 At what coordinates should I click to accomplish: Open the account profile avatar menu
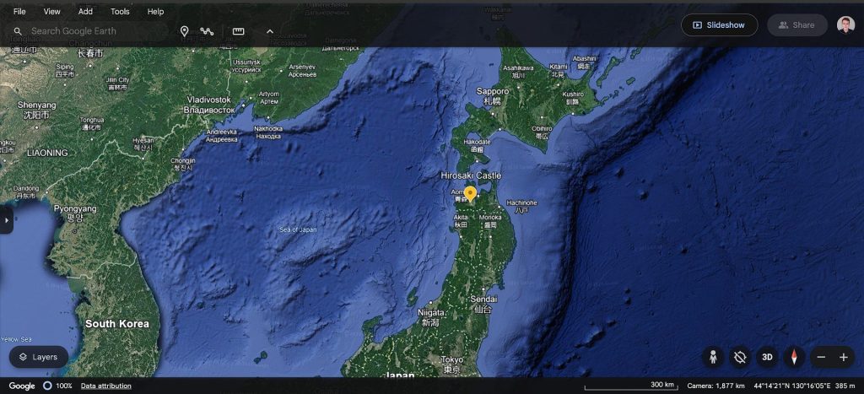845,25
